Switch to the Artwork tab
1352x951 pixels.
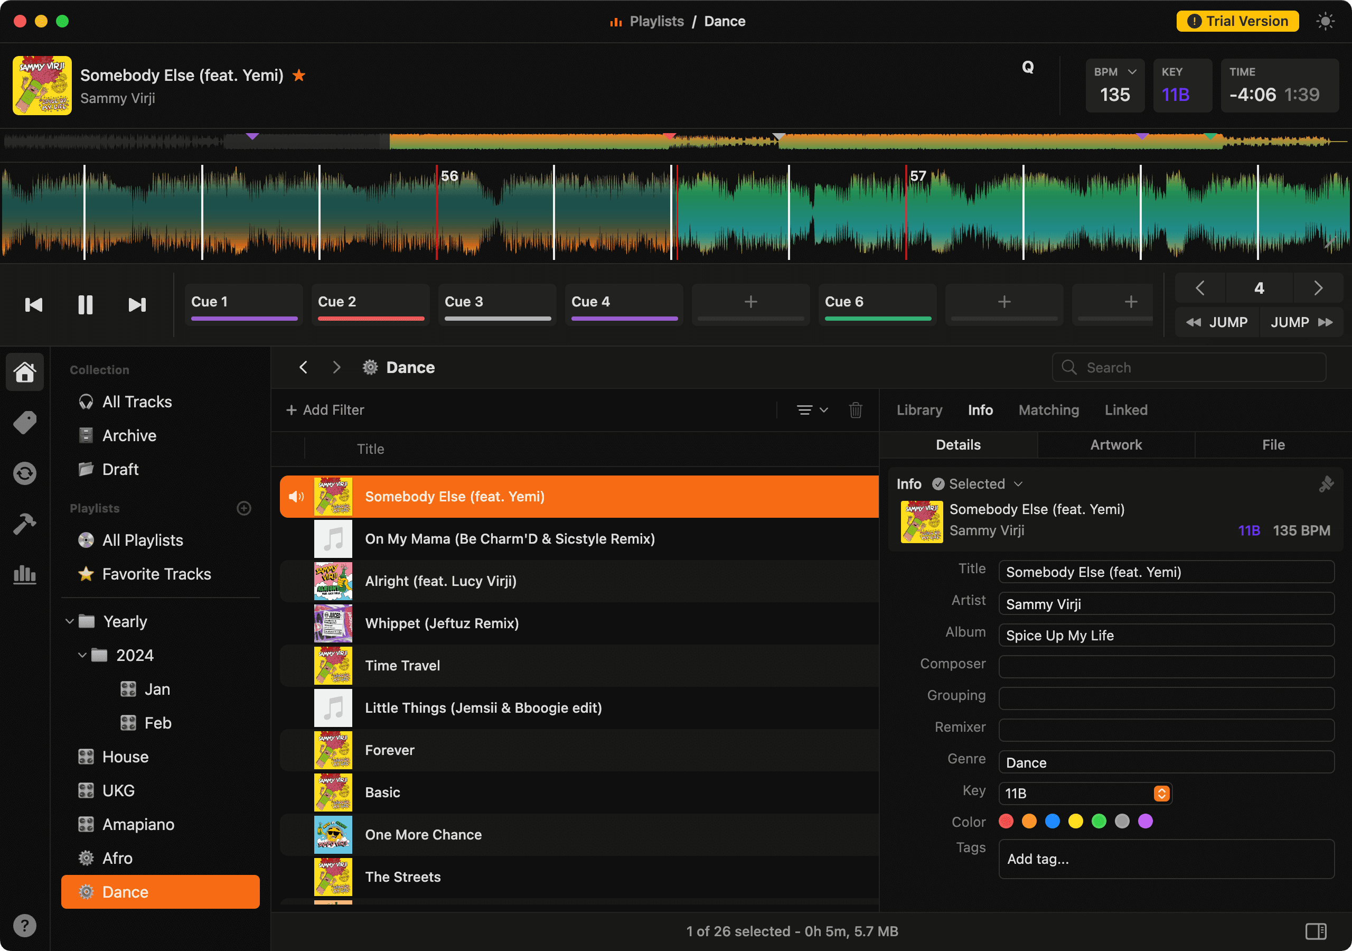pos(1116,445)
